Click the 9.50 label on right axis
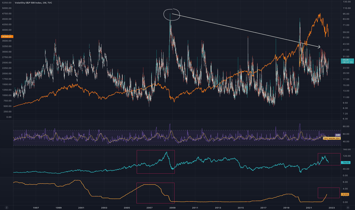 tap(345, 103)
